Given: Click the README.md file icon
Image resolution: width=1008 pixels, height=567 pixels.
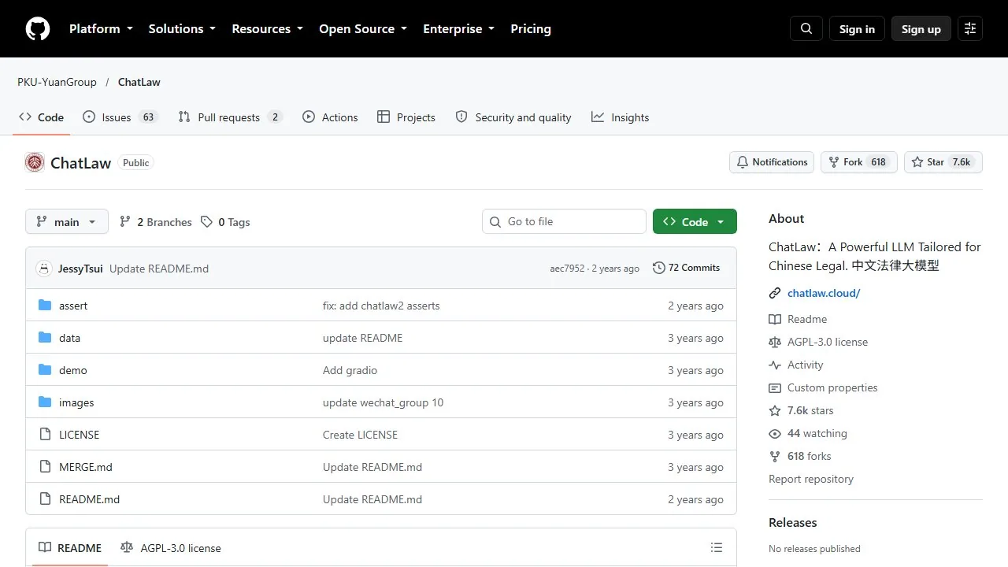Looking at the screenshot, I should pos(45,499).
